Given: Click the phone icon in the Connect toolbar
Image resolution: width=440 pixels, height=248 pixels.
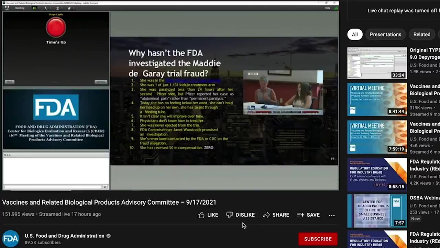Looking at the screenshot, I should [x=46, y=8].
